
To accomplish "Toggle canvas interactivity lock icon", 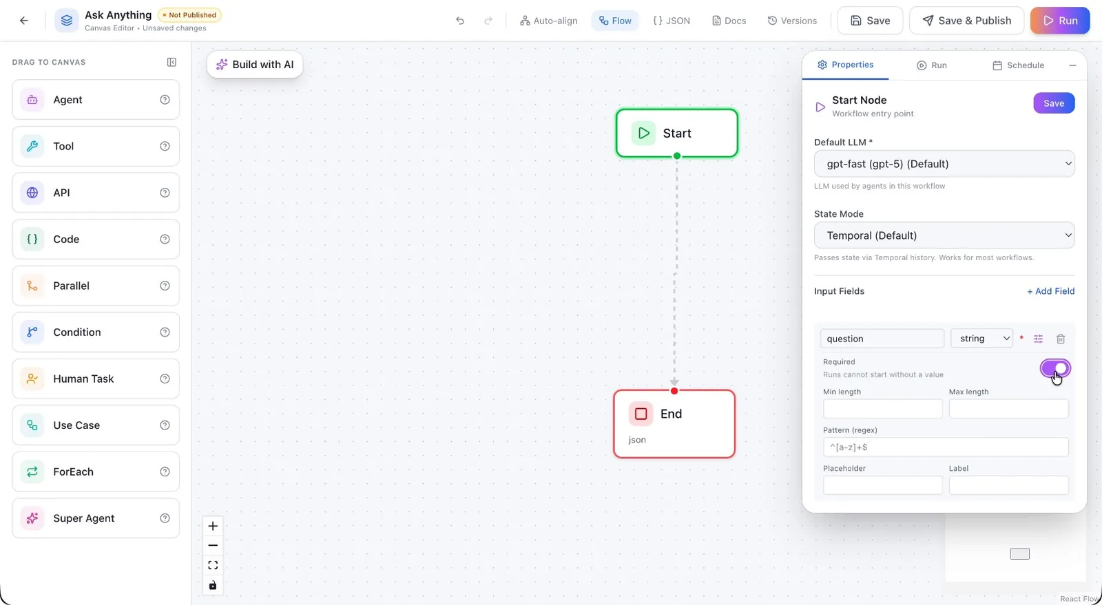I will click(x=213, y=585).
